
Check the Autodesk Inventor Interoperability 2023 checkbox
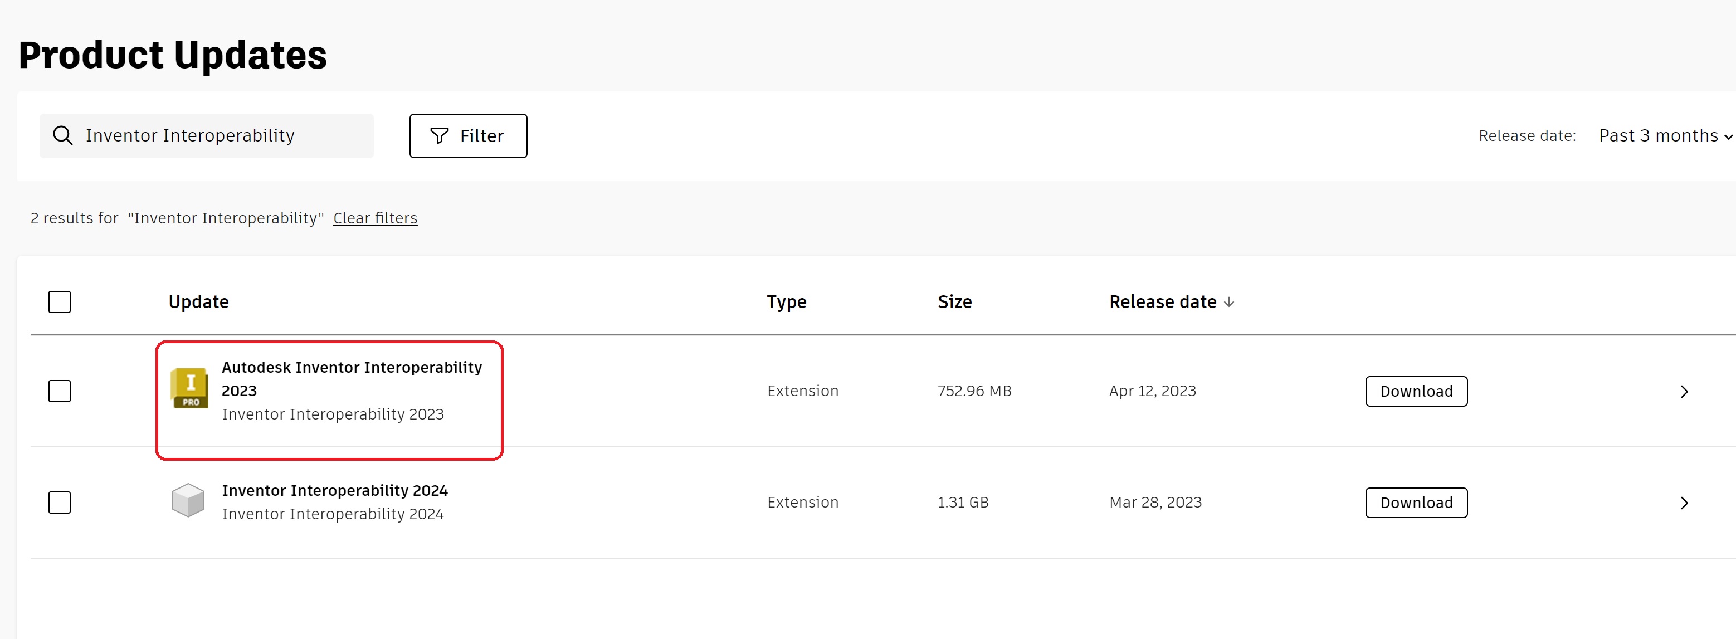click(x=59, y=391)
